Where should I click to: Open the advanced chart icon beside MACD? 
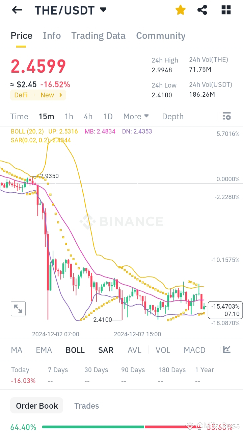point(226,350)
